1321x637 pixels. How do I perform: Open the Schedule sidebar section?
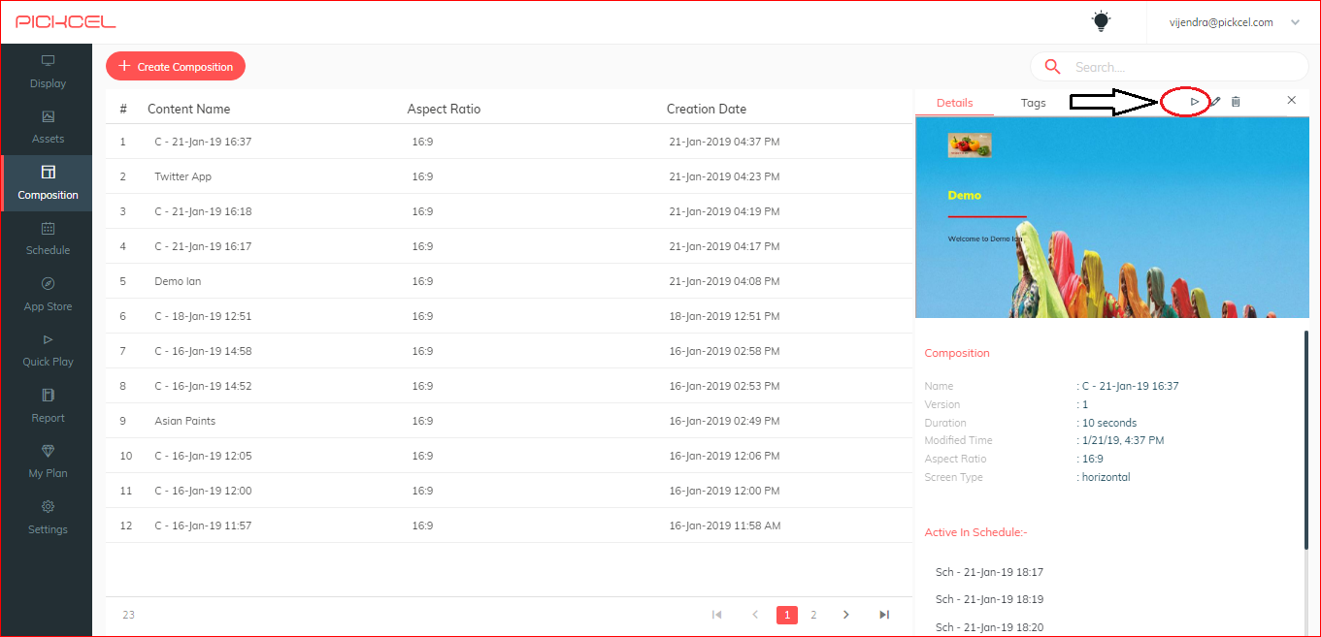coord(48,239)
